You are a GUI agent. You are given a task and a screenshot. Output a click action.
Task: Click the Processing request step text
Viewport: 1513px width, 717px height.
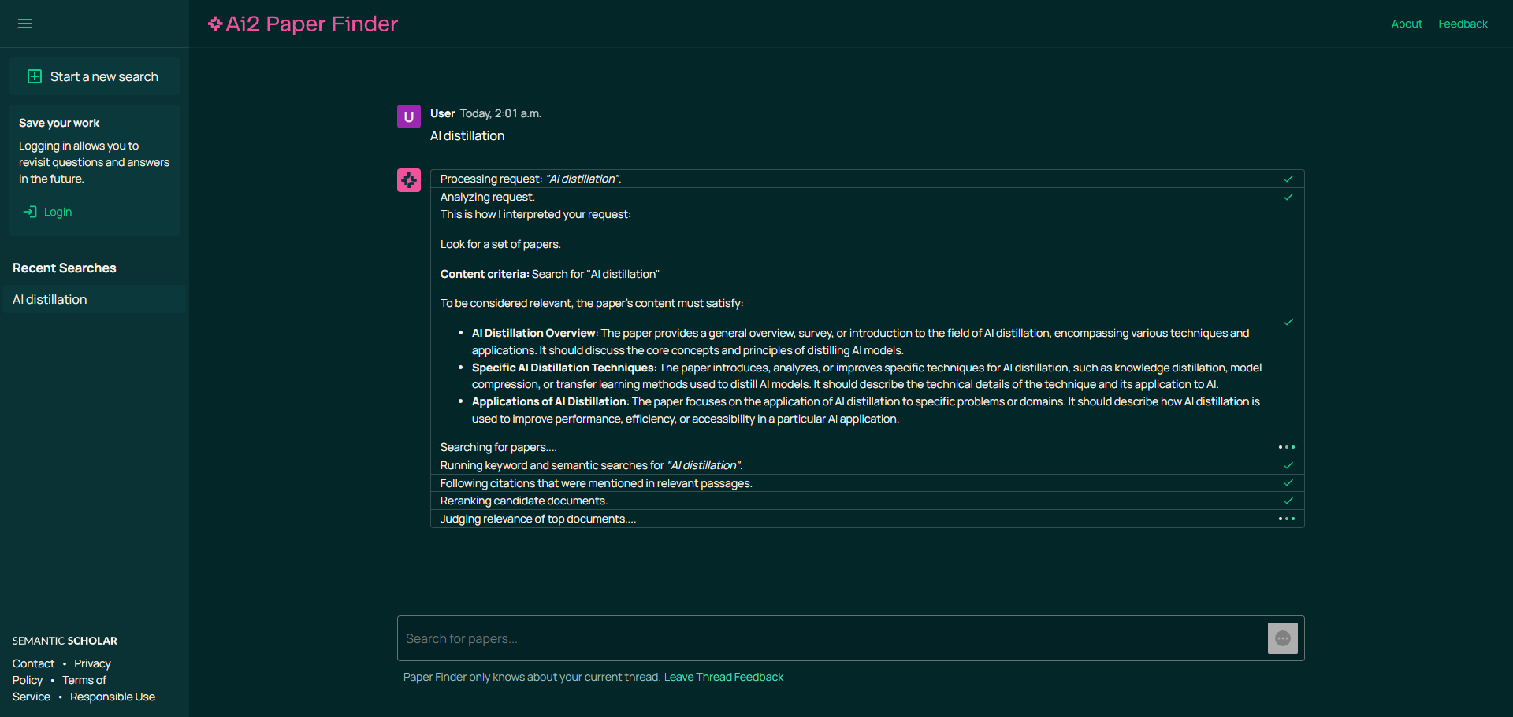530,179
